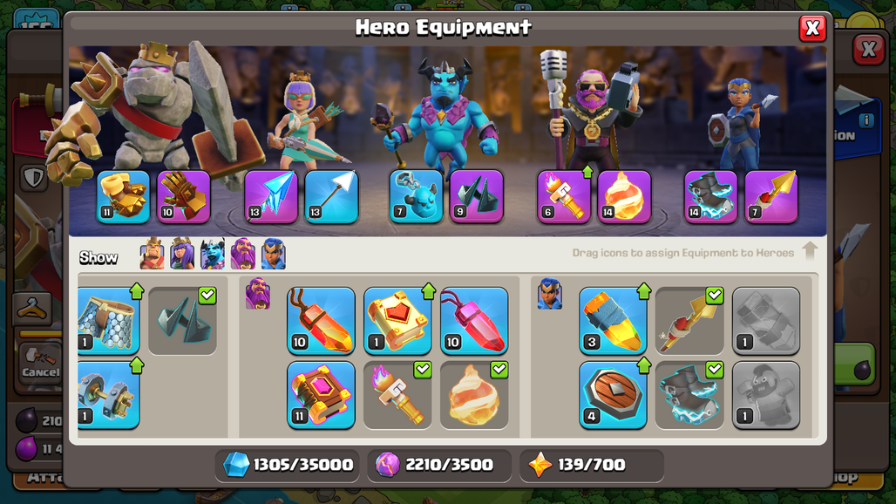The height and width of the screenshot is (504, 896).
Task: Toggle Archer Queen filter in Show row
Action: [182, 254]
